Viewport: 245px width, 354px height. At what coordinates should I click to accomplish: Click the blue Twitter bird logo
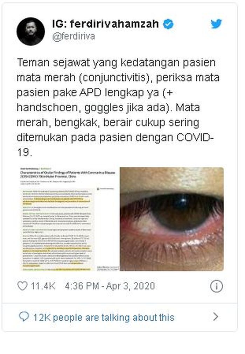coord(216,24)
